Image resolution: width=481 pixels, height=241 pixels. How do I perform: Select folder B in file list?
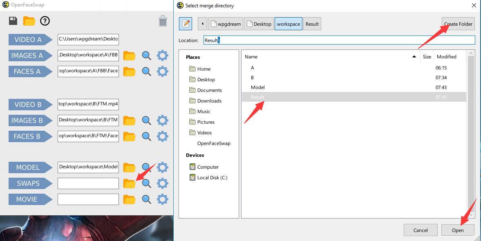[354, 78]
